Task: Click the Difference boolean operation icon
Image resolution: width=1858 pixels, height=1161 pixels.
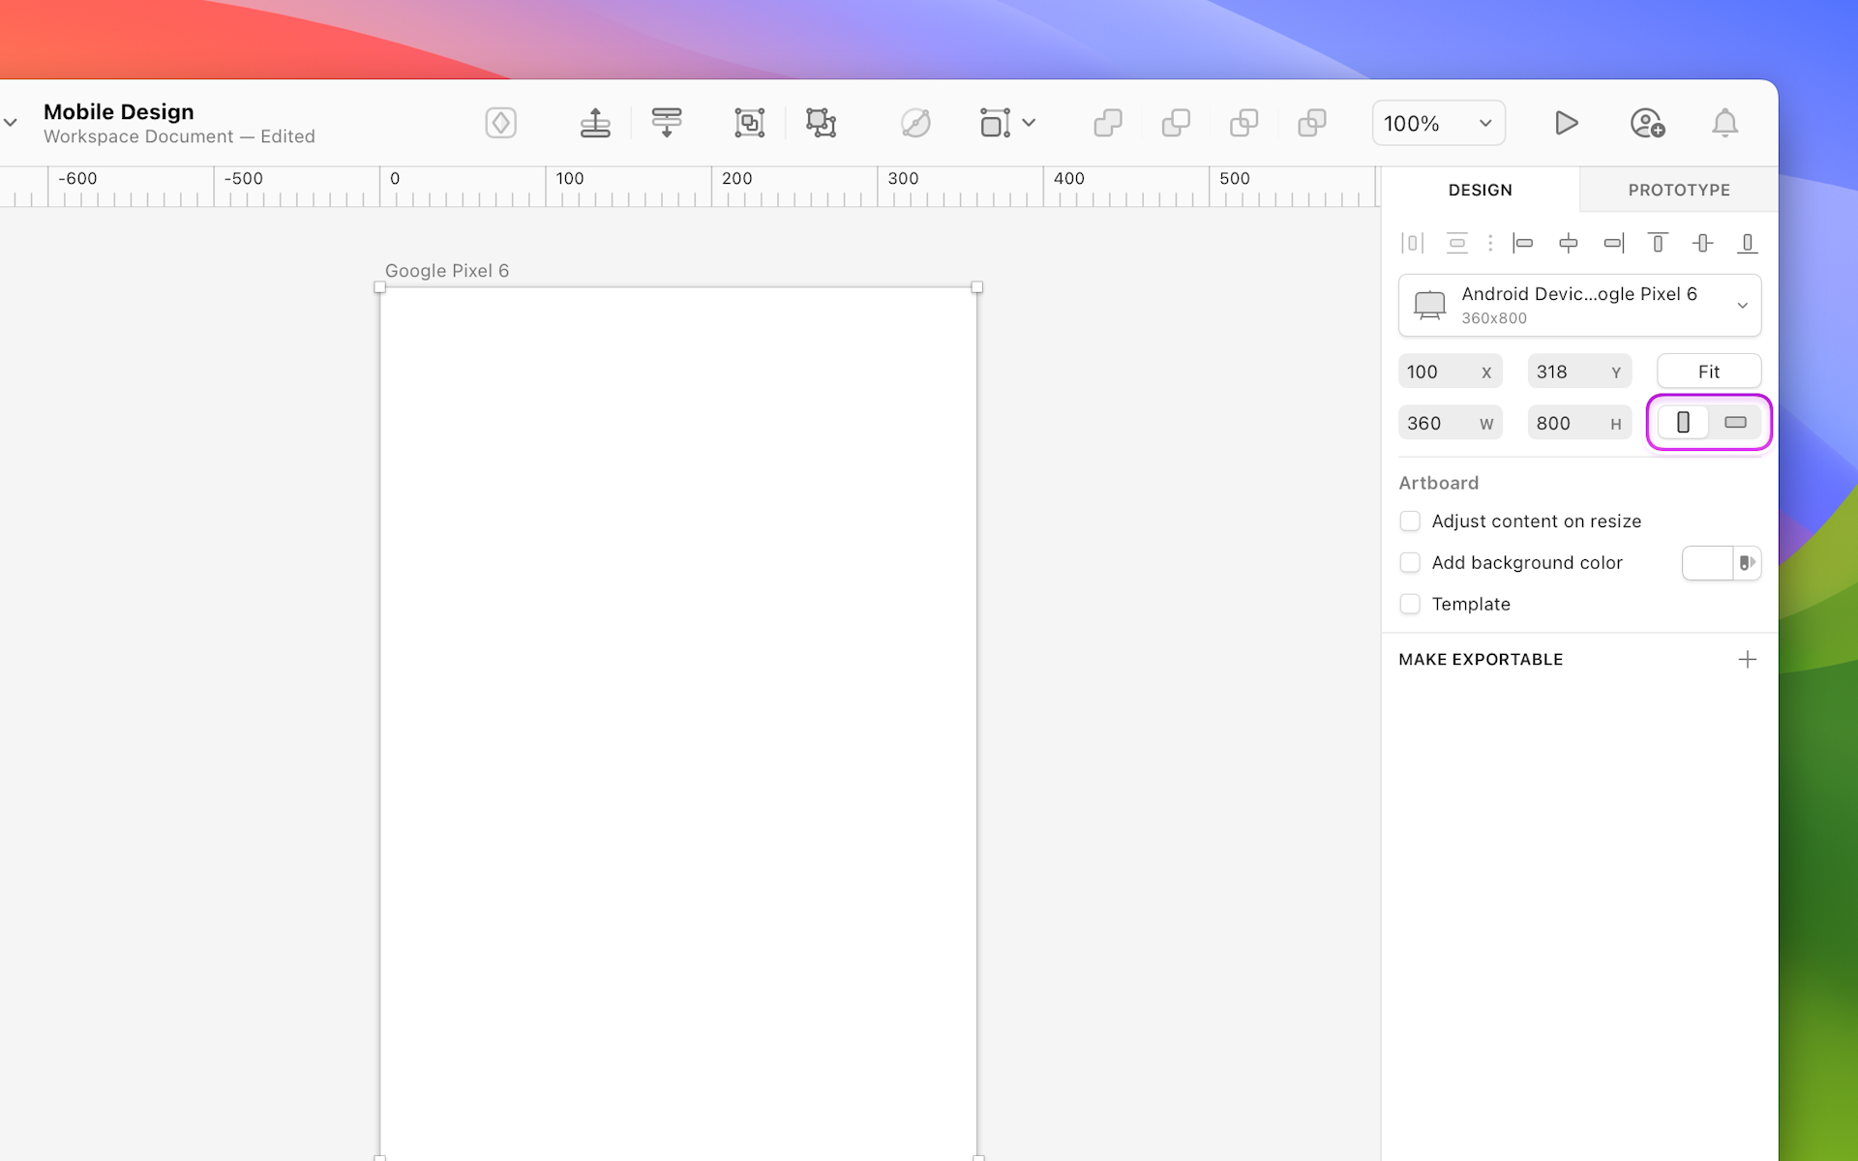Action: click(1311, 123)
